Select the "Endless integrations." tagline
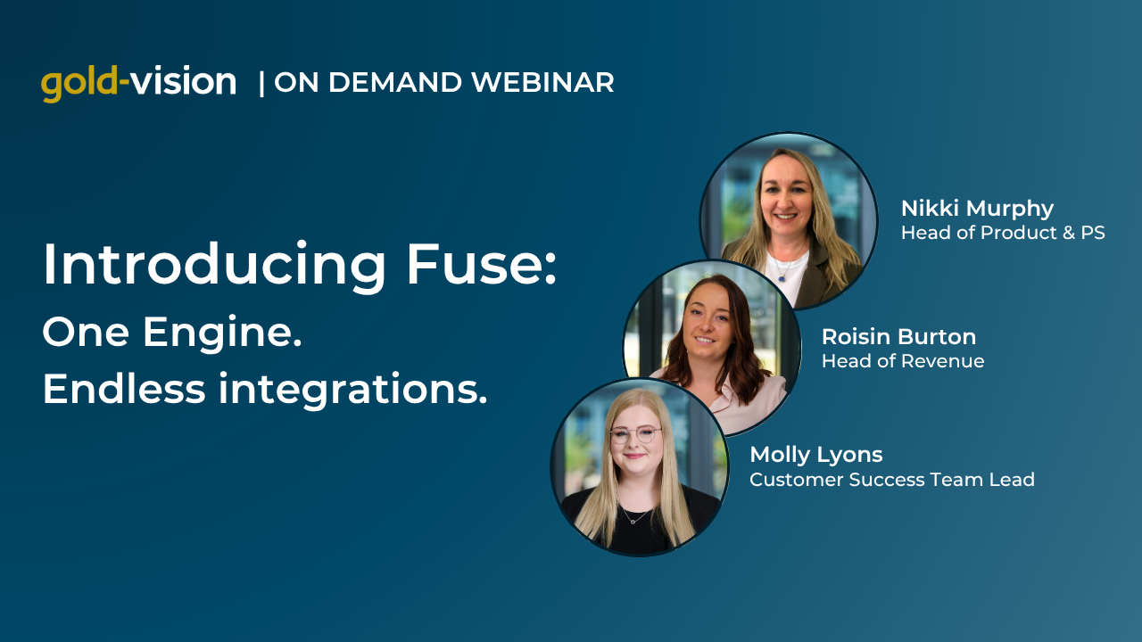1142x642 pixels. click(x=265, y=390)
